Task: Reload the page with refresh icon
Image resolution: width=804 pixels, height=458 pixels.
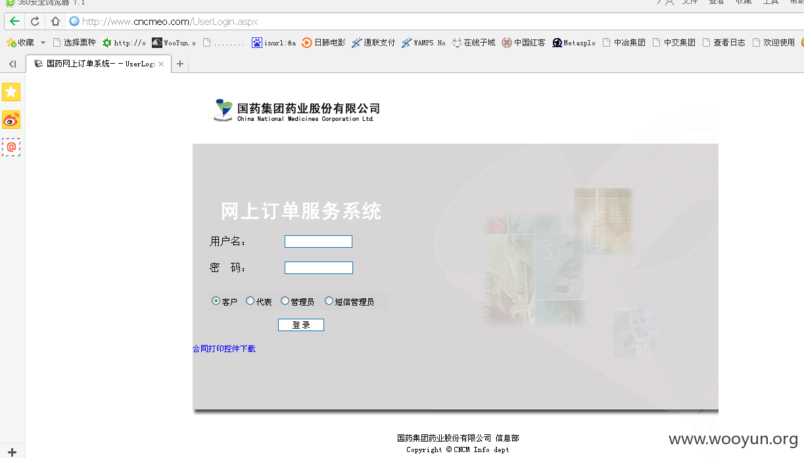Action: pyautogui.click(x=35, y=21)
